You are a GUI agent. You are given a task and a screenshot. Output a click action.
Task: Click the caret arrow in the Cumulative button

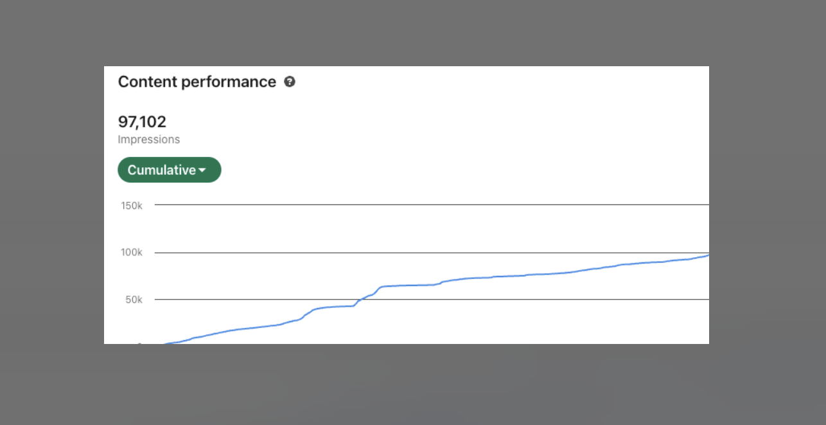(x=202, y=170)
